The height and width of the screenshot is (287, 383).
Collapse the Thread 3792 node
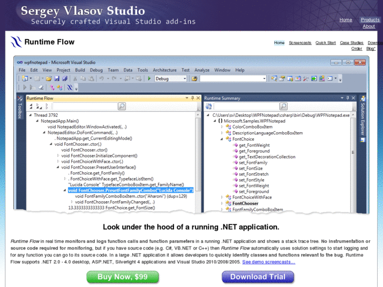click(x=31, y=115)
